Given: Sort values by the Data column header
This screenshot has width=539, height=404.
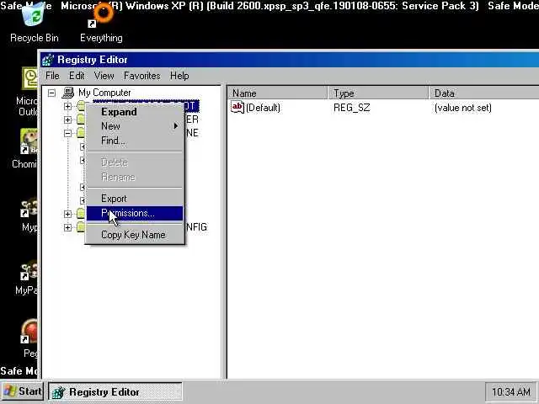Looking at the screenshot, I should 484,93.
